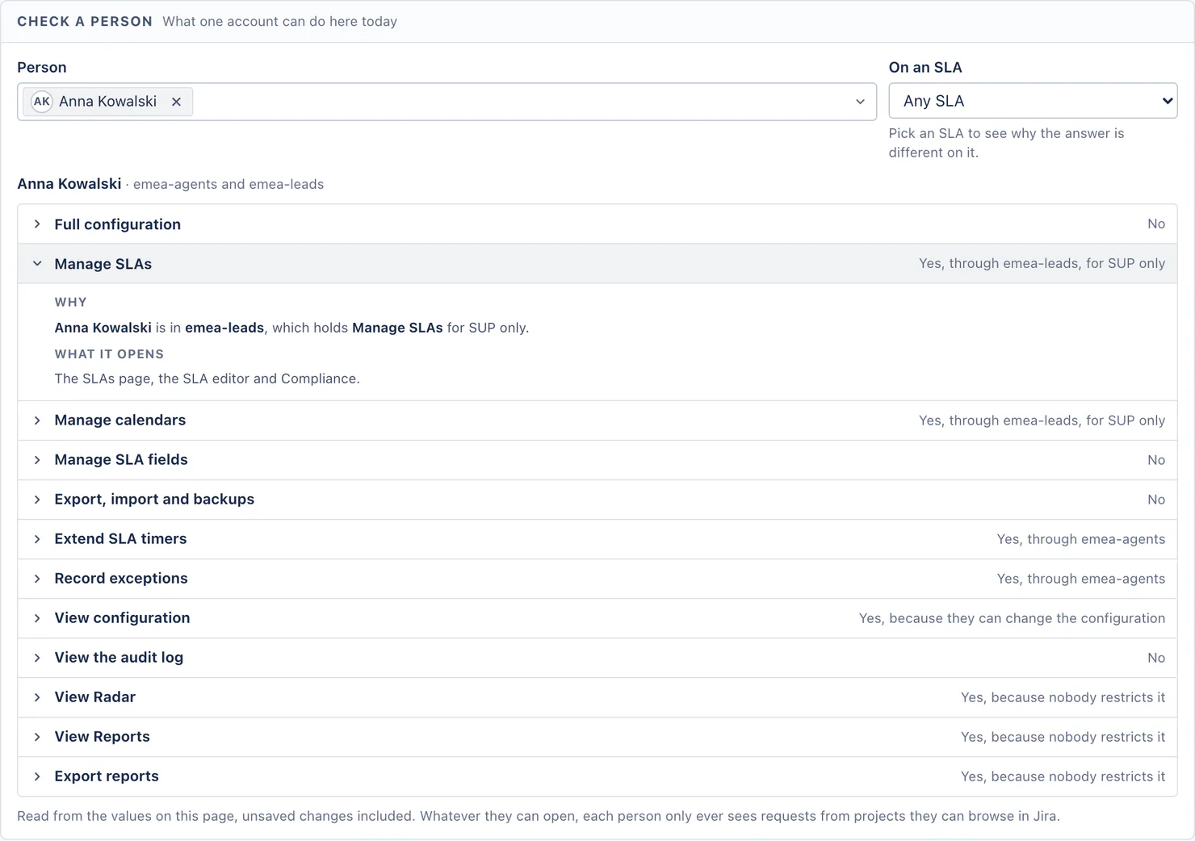Viewport: 1195px width, 841px height.
Task: Click the AK avatar badge
Action: coord(42,102)
